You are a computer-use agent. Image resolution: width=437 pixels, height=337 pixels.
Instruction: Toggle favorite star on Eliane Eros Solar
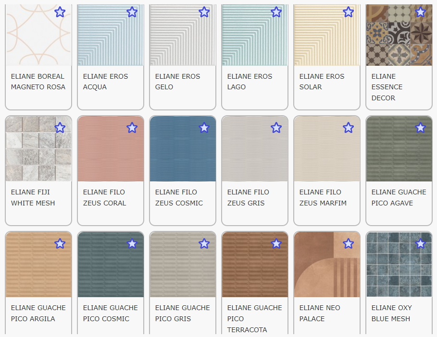click(x=348, y=12)
